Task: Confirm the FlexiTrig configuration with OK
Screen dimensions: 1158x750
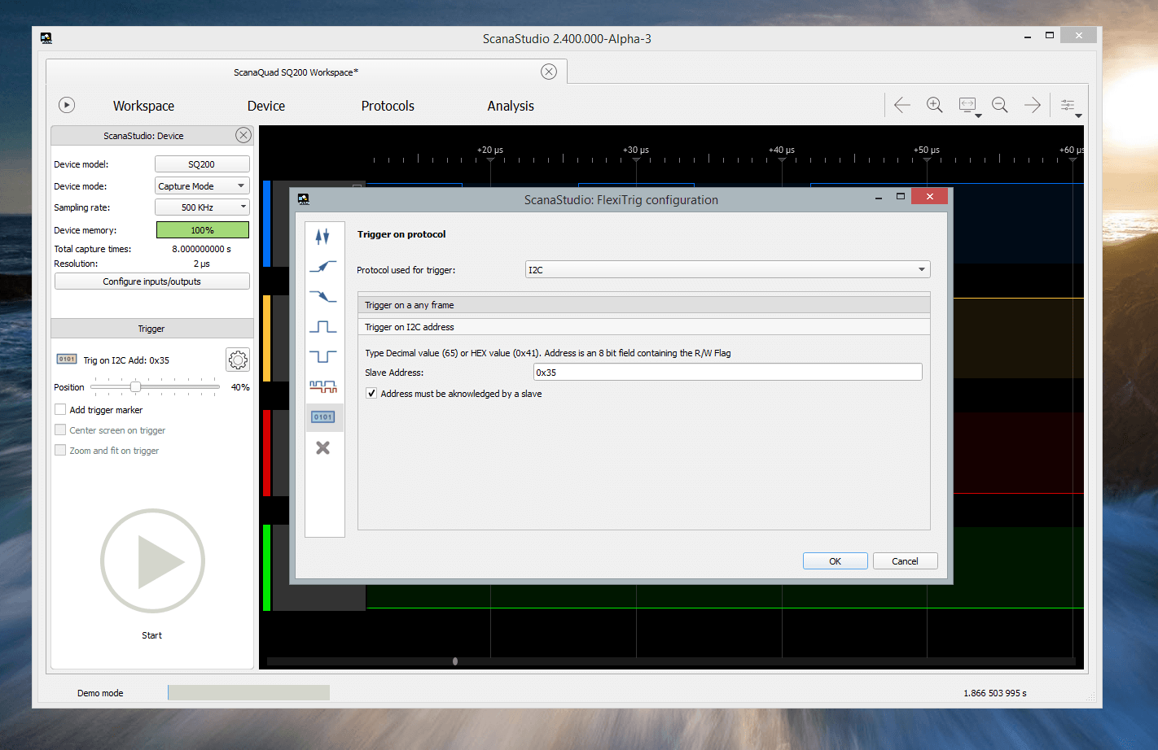Action: (835, 560)
